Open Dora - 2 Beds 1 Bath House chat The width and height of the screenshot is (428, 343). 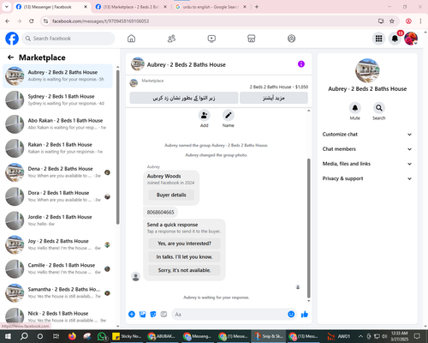(x=57, y=196)
